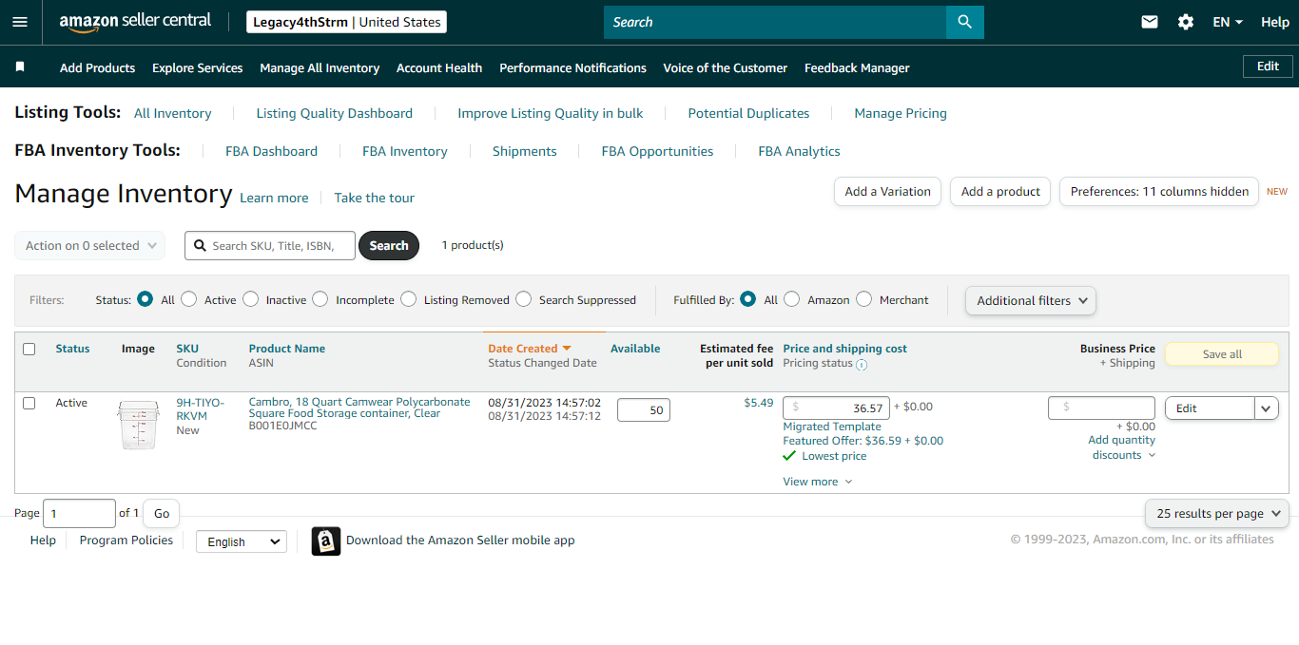This screenshot has height=645, width=1299.
Task: Open Account Health page
Action: point(439,67)
